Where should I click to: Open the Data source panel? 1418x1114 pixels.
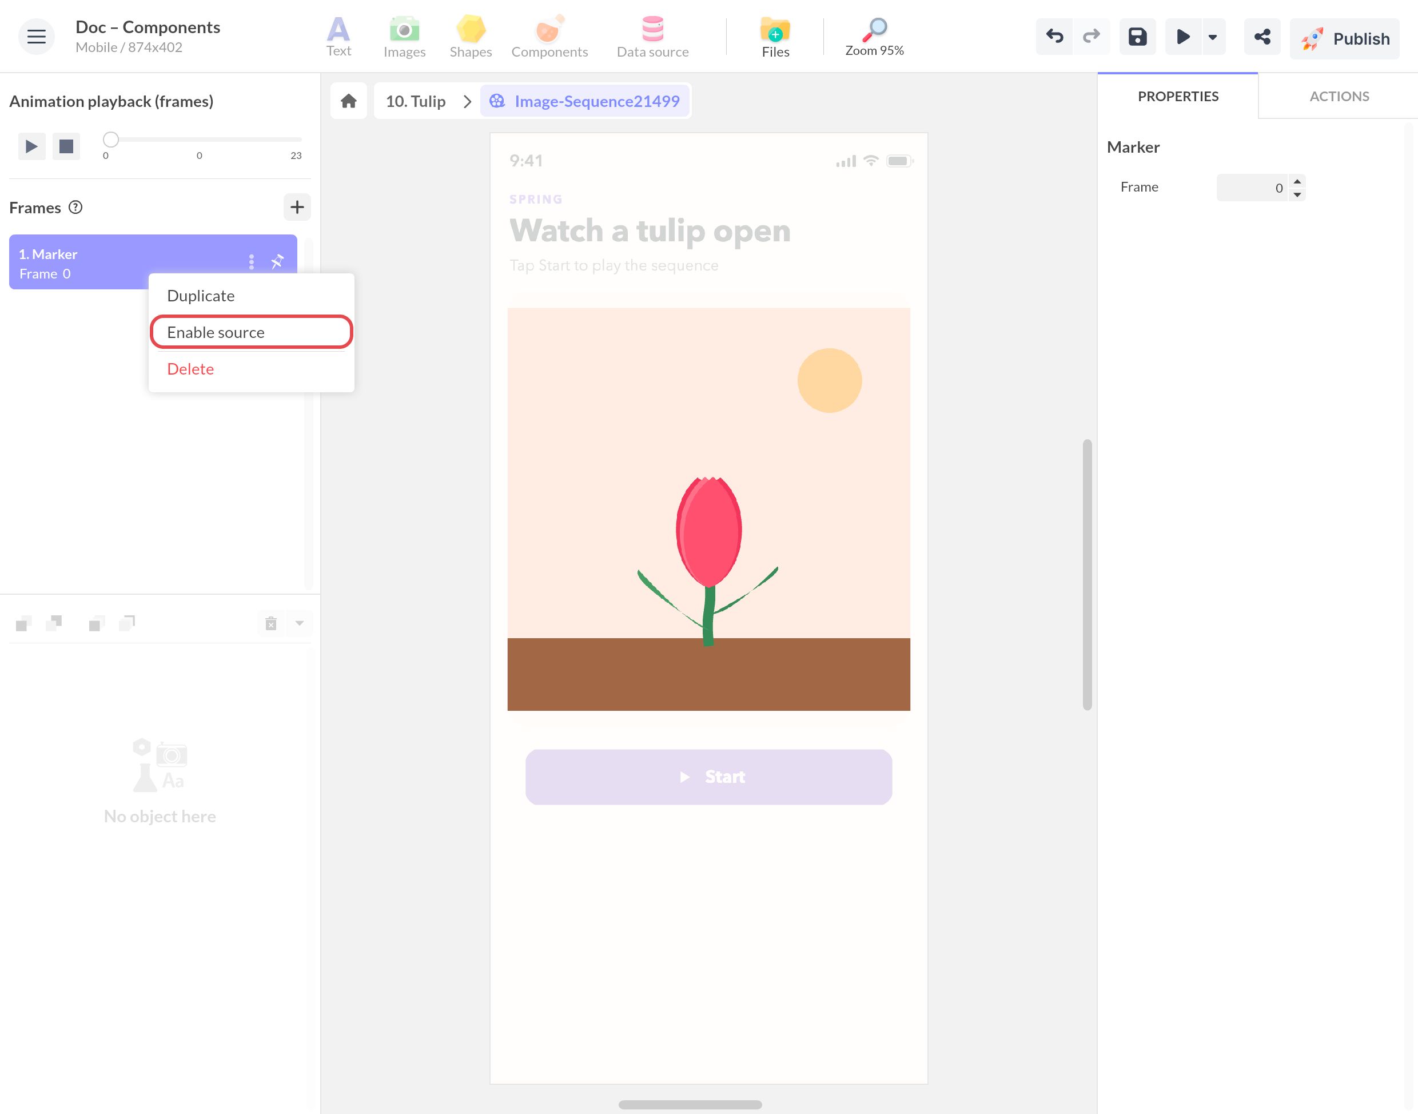tap(652, 37)
